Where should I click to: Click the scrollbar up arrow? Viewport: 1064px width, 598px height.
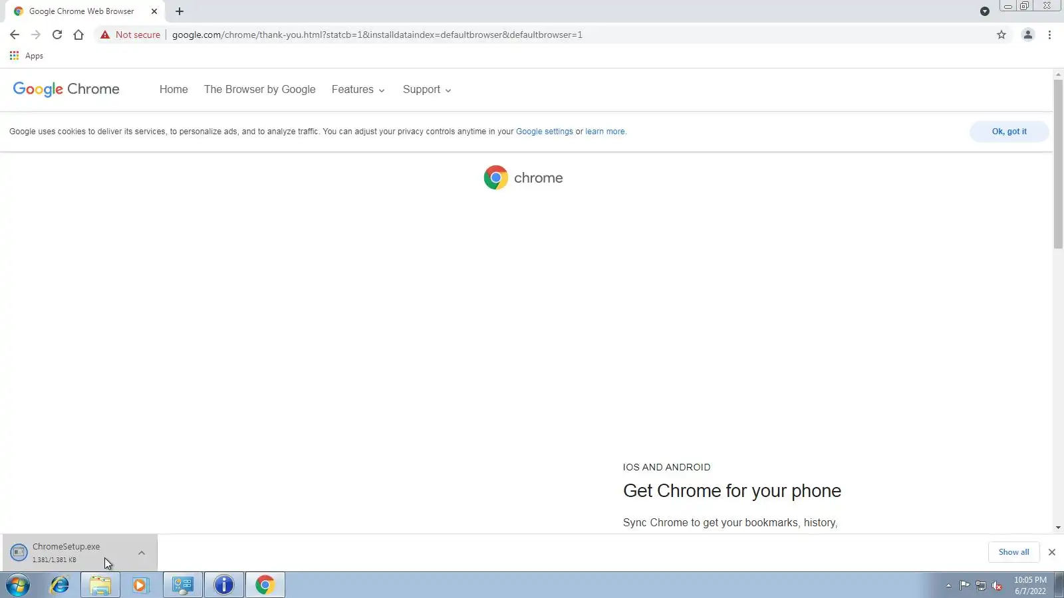1058,74
